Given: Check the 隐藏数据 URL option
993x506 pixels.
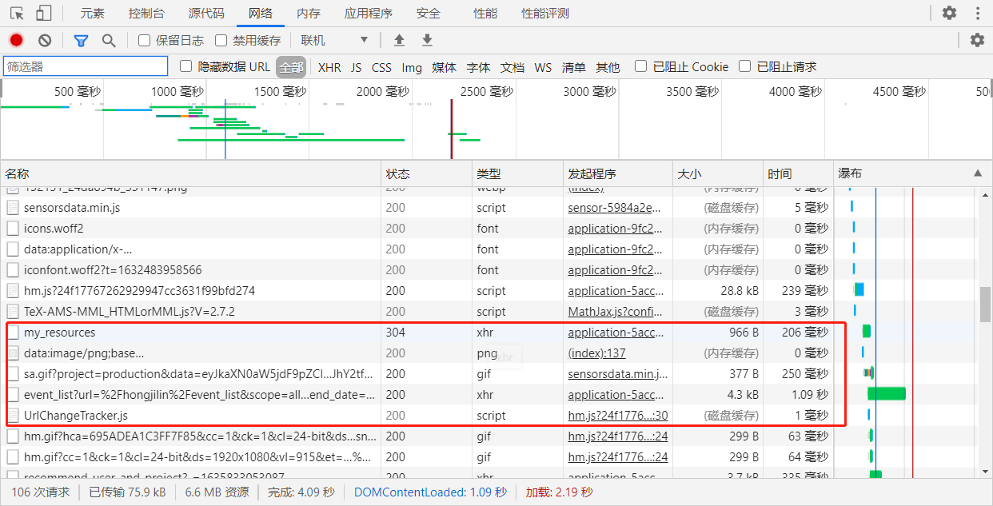Looking at the screenshot, I should click(x=186, y=66).
